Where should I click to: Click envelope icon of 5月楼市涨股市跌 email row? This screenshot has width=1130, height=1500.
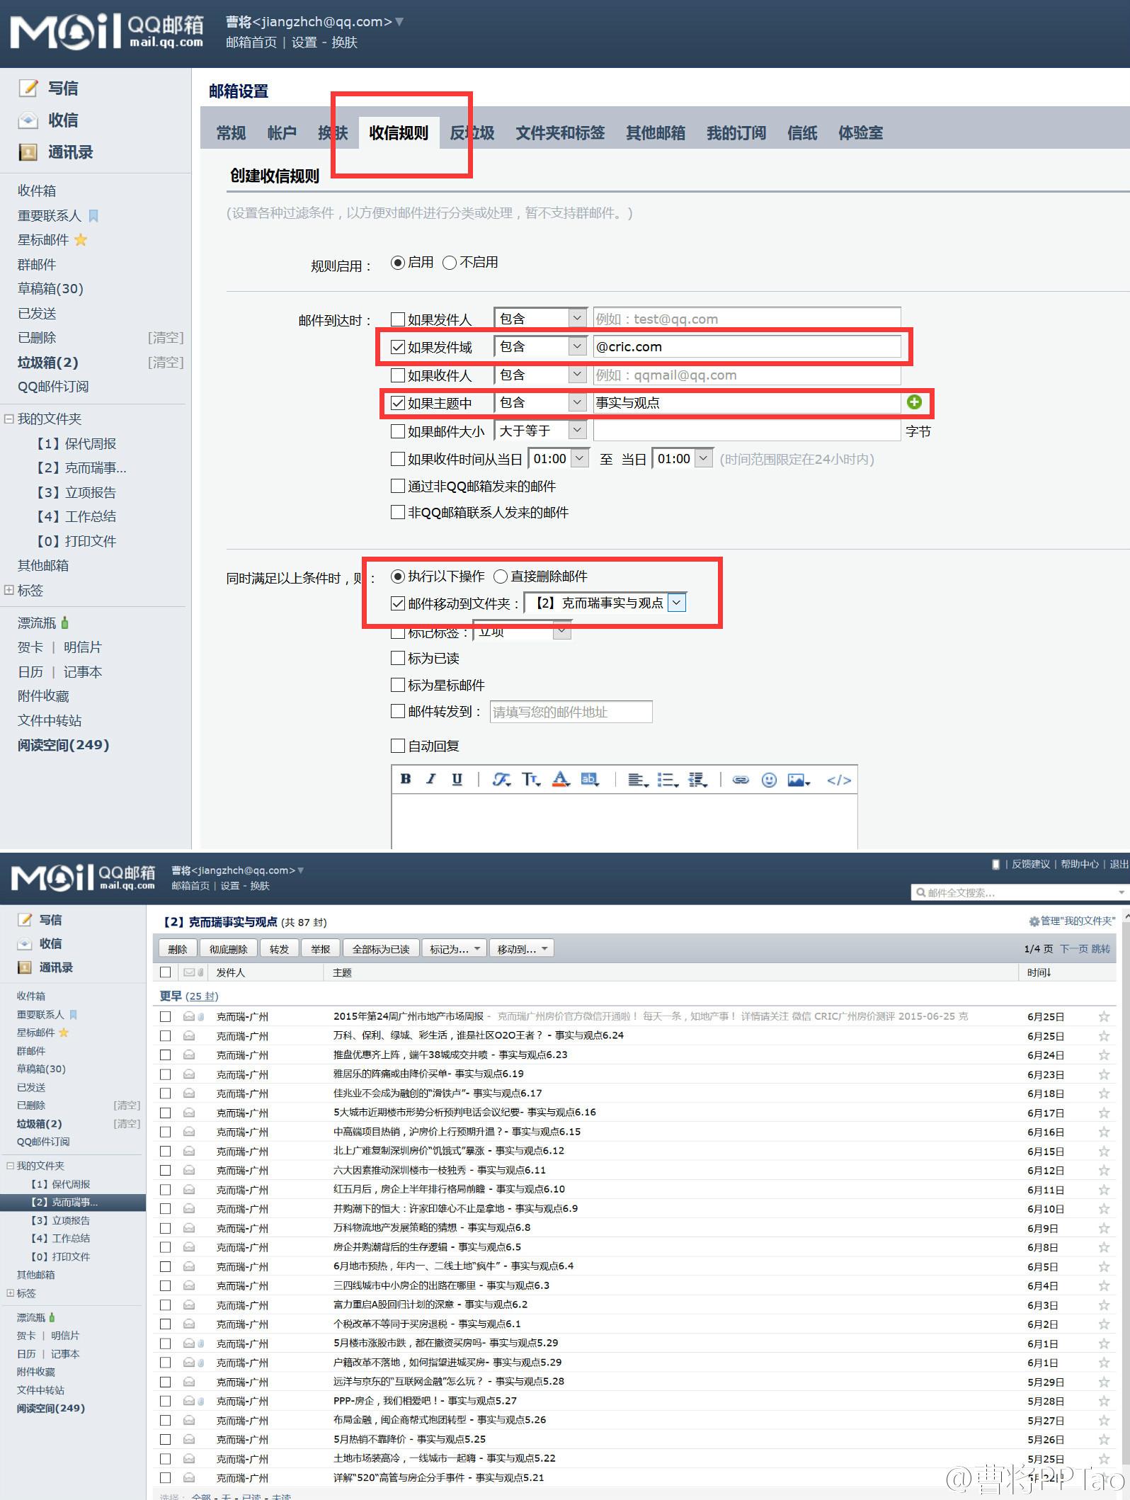[189, 1343]
